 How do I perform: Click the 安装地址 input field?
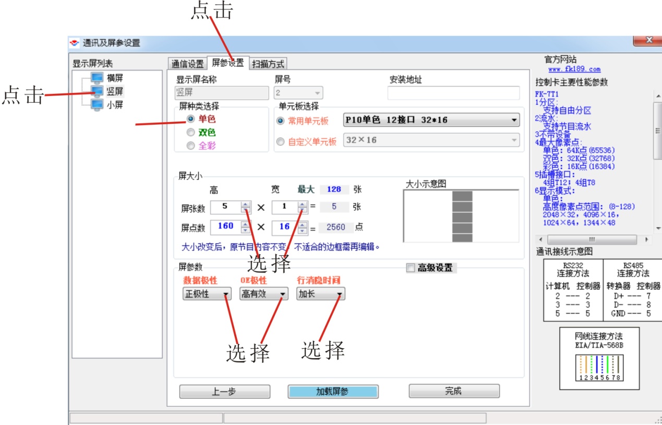(x=453, y=93)
